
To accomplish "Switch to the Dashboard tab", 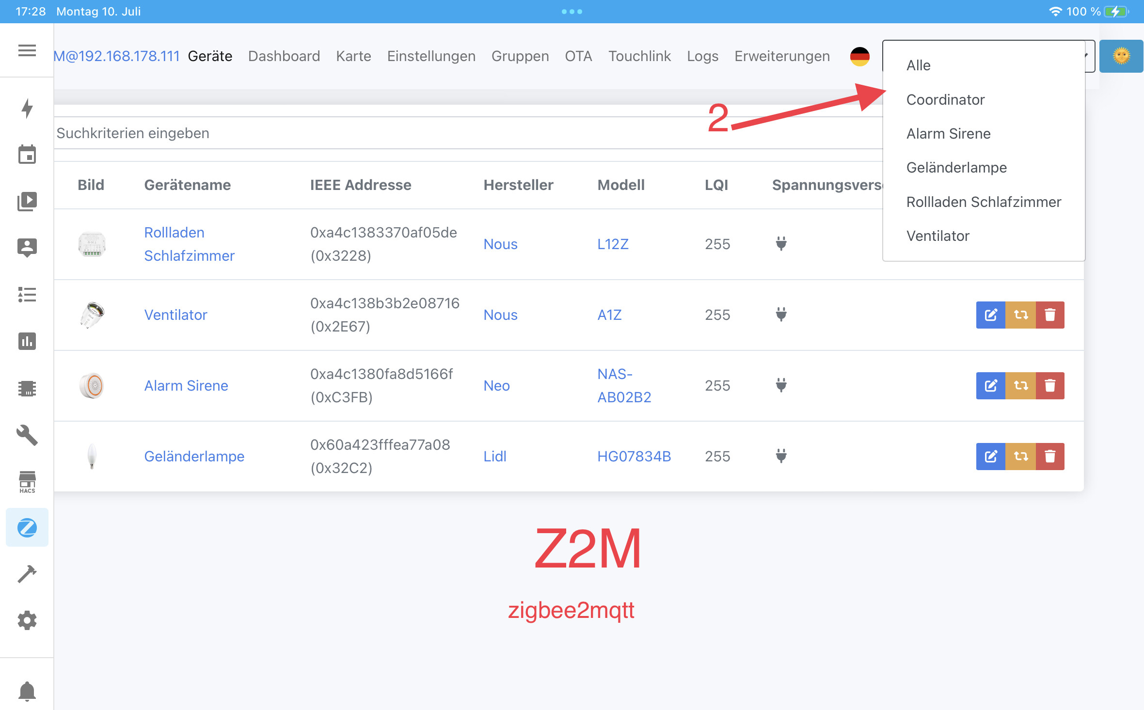I will coord(284,56).
